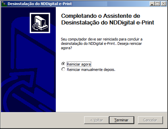This screenshot has width=168, height=129.
Task: Close the Desinstalação window
Action: coord(164,4)
